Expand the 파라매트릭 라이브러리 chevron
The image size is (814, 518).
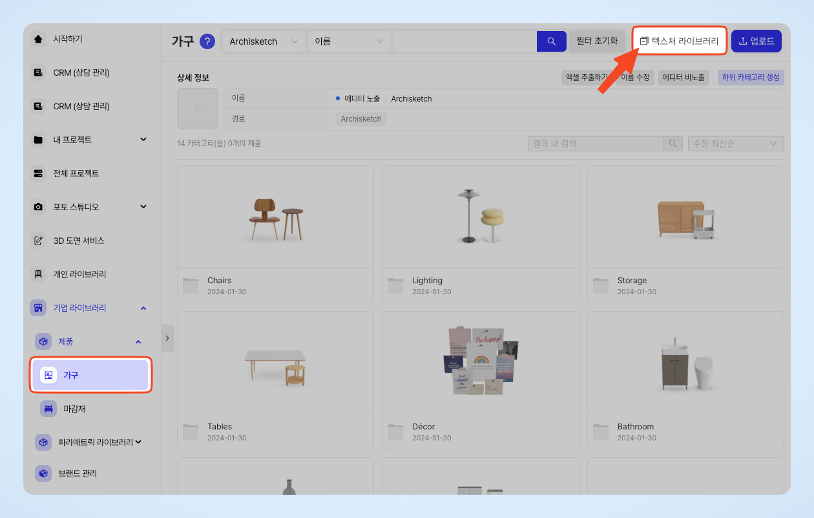tap(138, 442)
